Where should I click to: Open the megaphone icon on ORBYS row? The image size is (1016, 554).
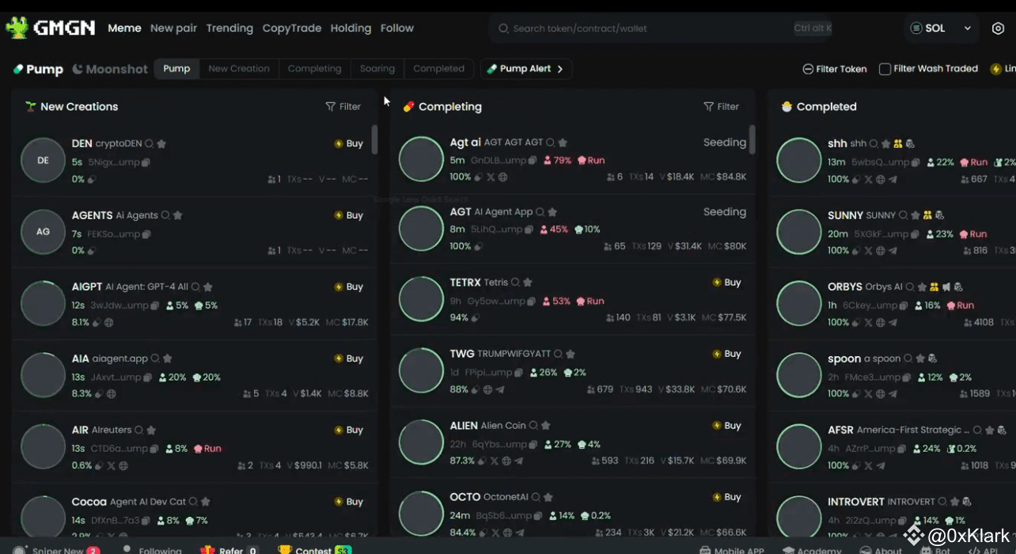point(946,287)
